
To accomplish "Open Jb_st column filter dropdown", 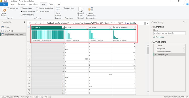I will pyautogui.click(x=111, y=28).
